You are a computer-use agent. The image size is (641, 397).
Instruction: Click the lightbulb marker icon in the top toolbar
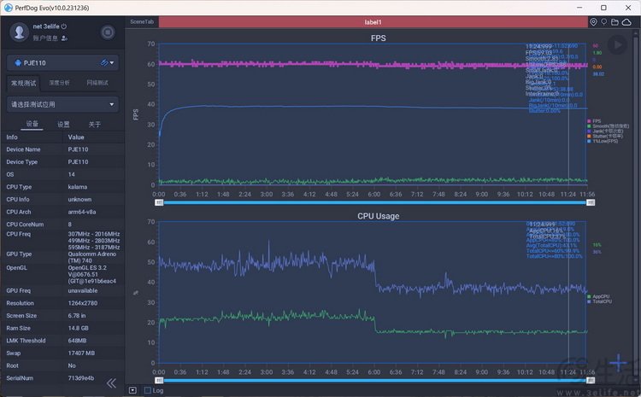[x=604, y=21]
